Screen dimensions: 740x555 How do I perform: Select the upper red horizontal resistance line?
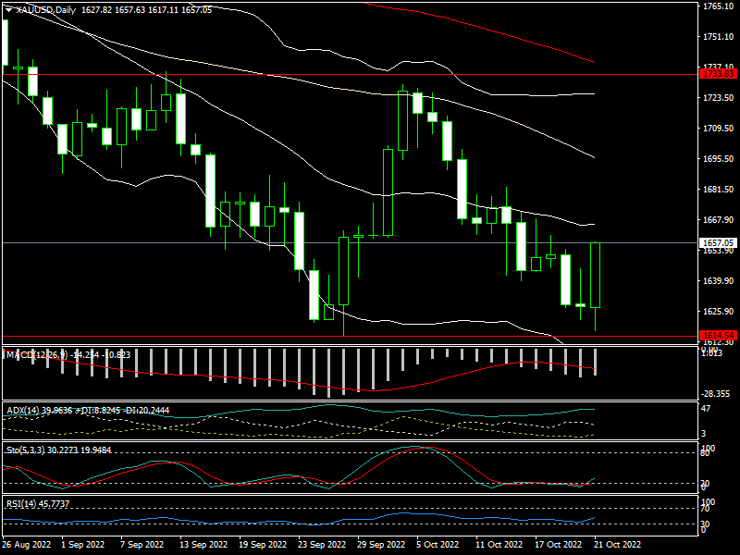pos(277,74)
